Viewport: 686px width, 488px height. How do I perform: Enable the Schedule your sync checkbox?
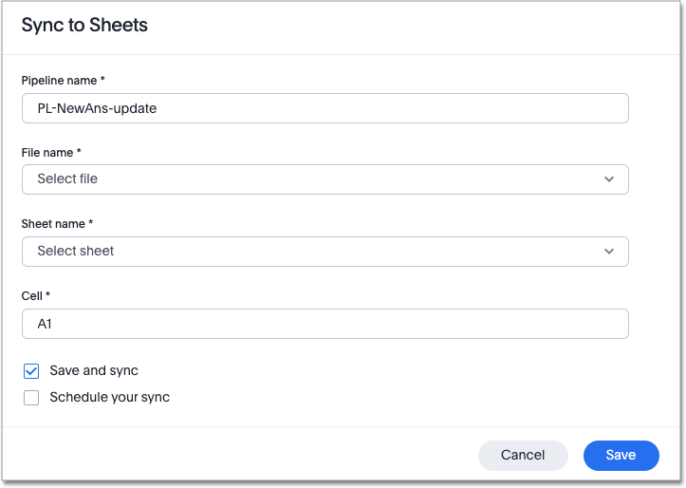pos(31,398)
